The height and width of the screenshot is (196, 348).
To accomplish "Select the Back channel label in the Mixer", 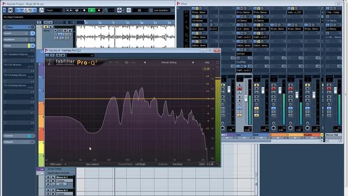I will pyautogui.click(x=261, y=135).
